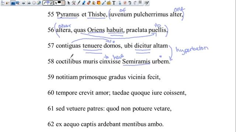Toggle the Desktop Annotate button
Screen dimensions: 236x132
(13, 3)
